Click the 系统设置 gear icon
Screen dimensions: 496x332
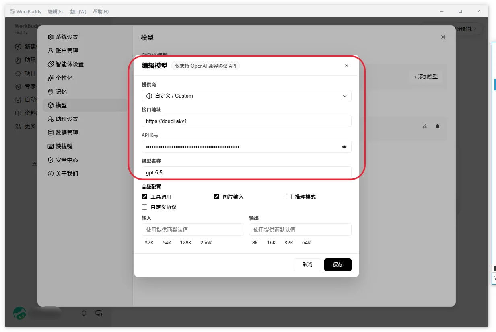click(x=51, y=37)
